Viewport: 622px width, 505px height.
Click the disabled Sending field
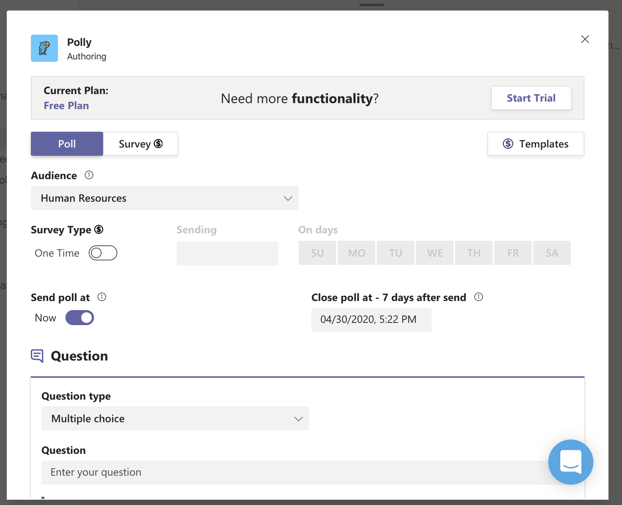point(228,253)
